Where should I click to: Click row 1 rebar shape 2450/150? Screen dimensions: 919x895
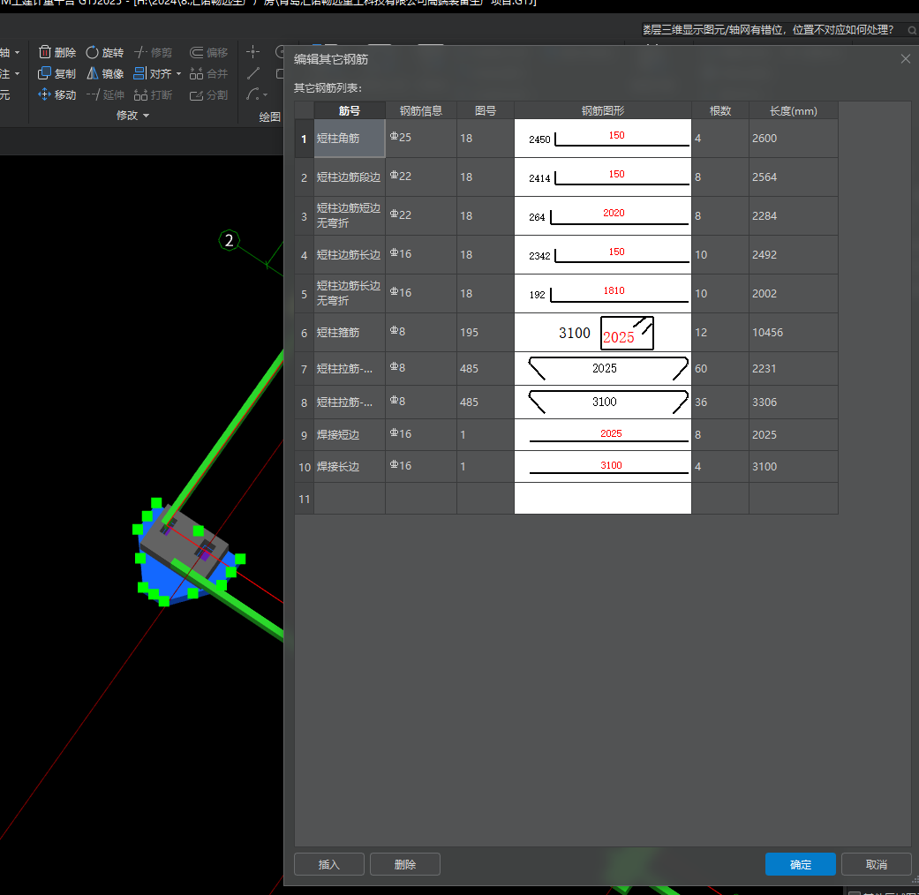[x=602, y=139]
